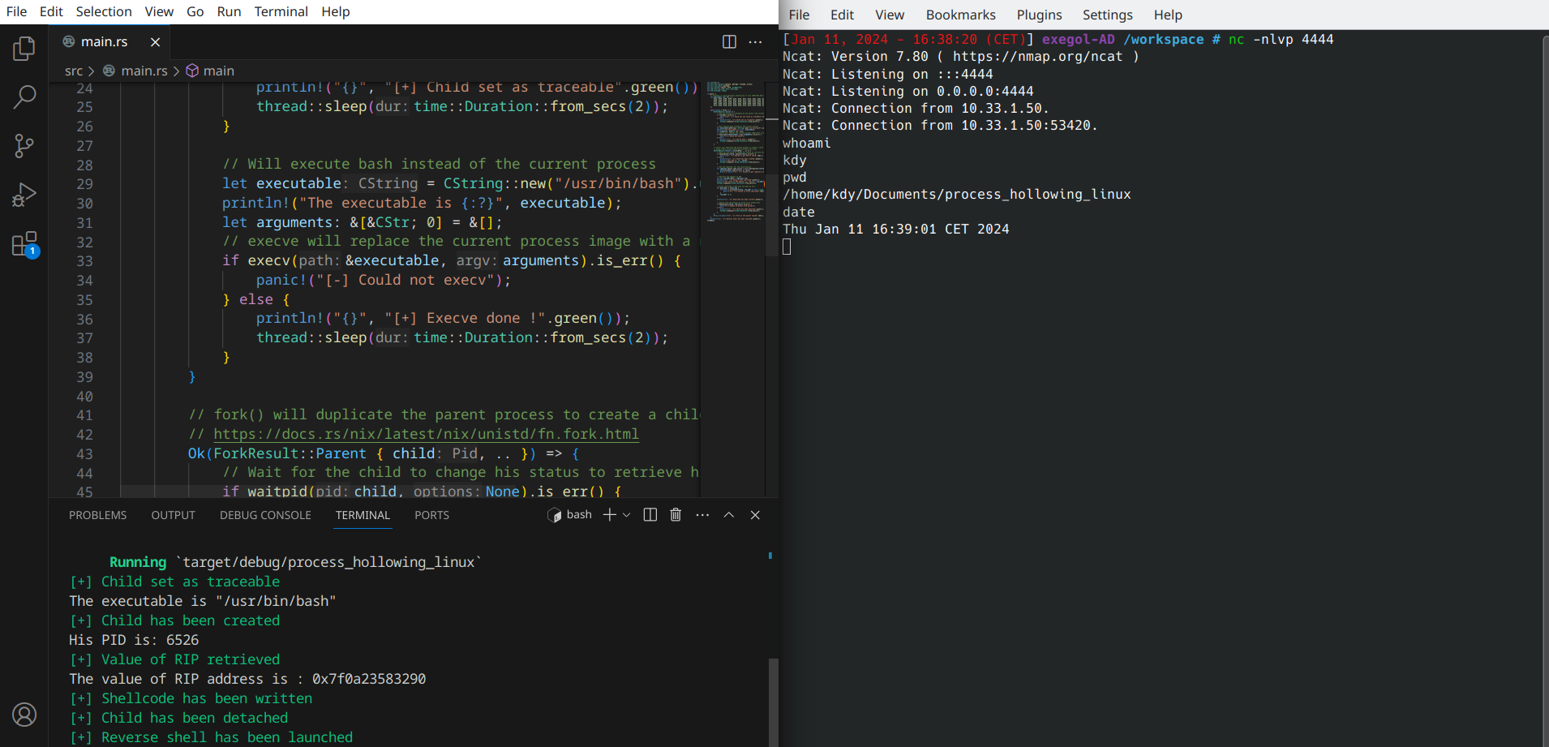The image size is (1549, 747).
Task: Open Source Control view in activity bar
Action: (24, 146)
